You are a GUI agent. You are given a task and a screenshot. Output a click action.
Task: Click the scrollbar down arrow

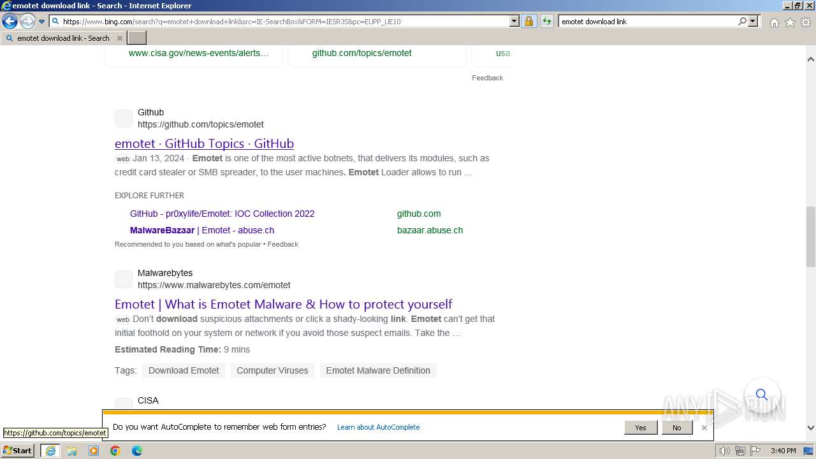pyautogui.click(x=811, y=428)
